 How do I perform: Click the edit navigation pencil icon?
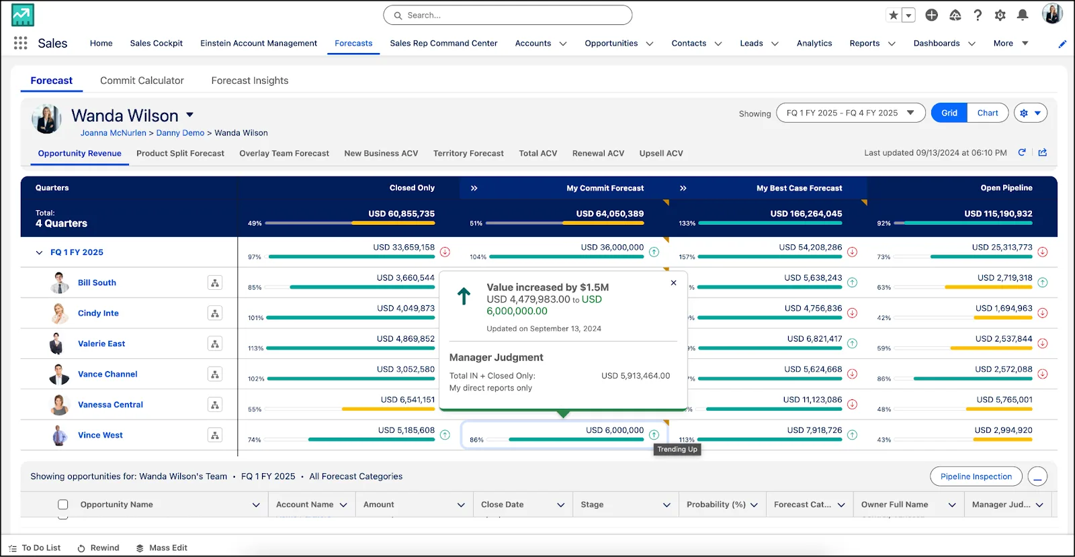(1062, 44)
